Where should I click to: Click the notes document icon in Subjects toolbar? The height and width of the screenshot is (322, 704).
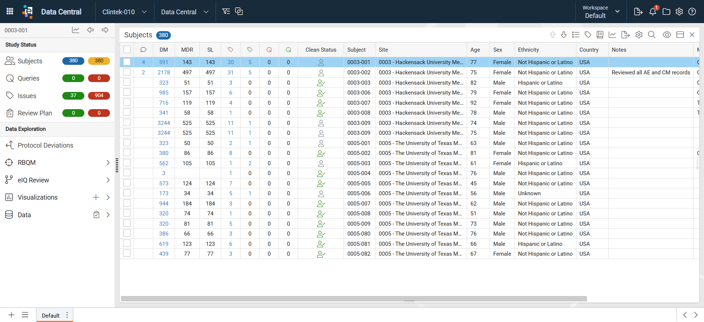pos(600,35)
